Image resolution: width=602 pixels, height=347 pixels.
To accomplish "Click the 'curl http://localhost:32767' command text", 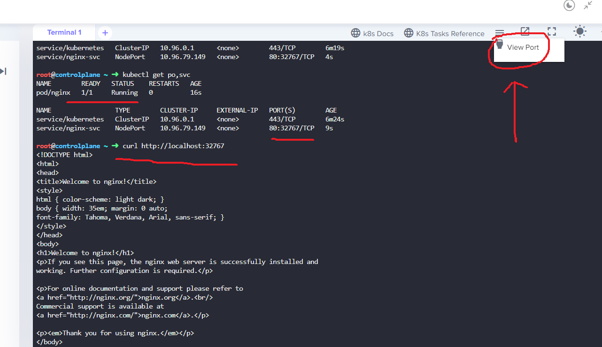I will (x=173, y=146).
